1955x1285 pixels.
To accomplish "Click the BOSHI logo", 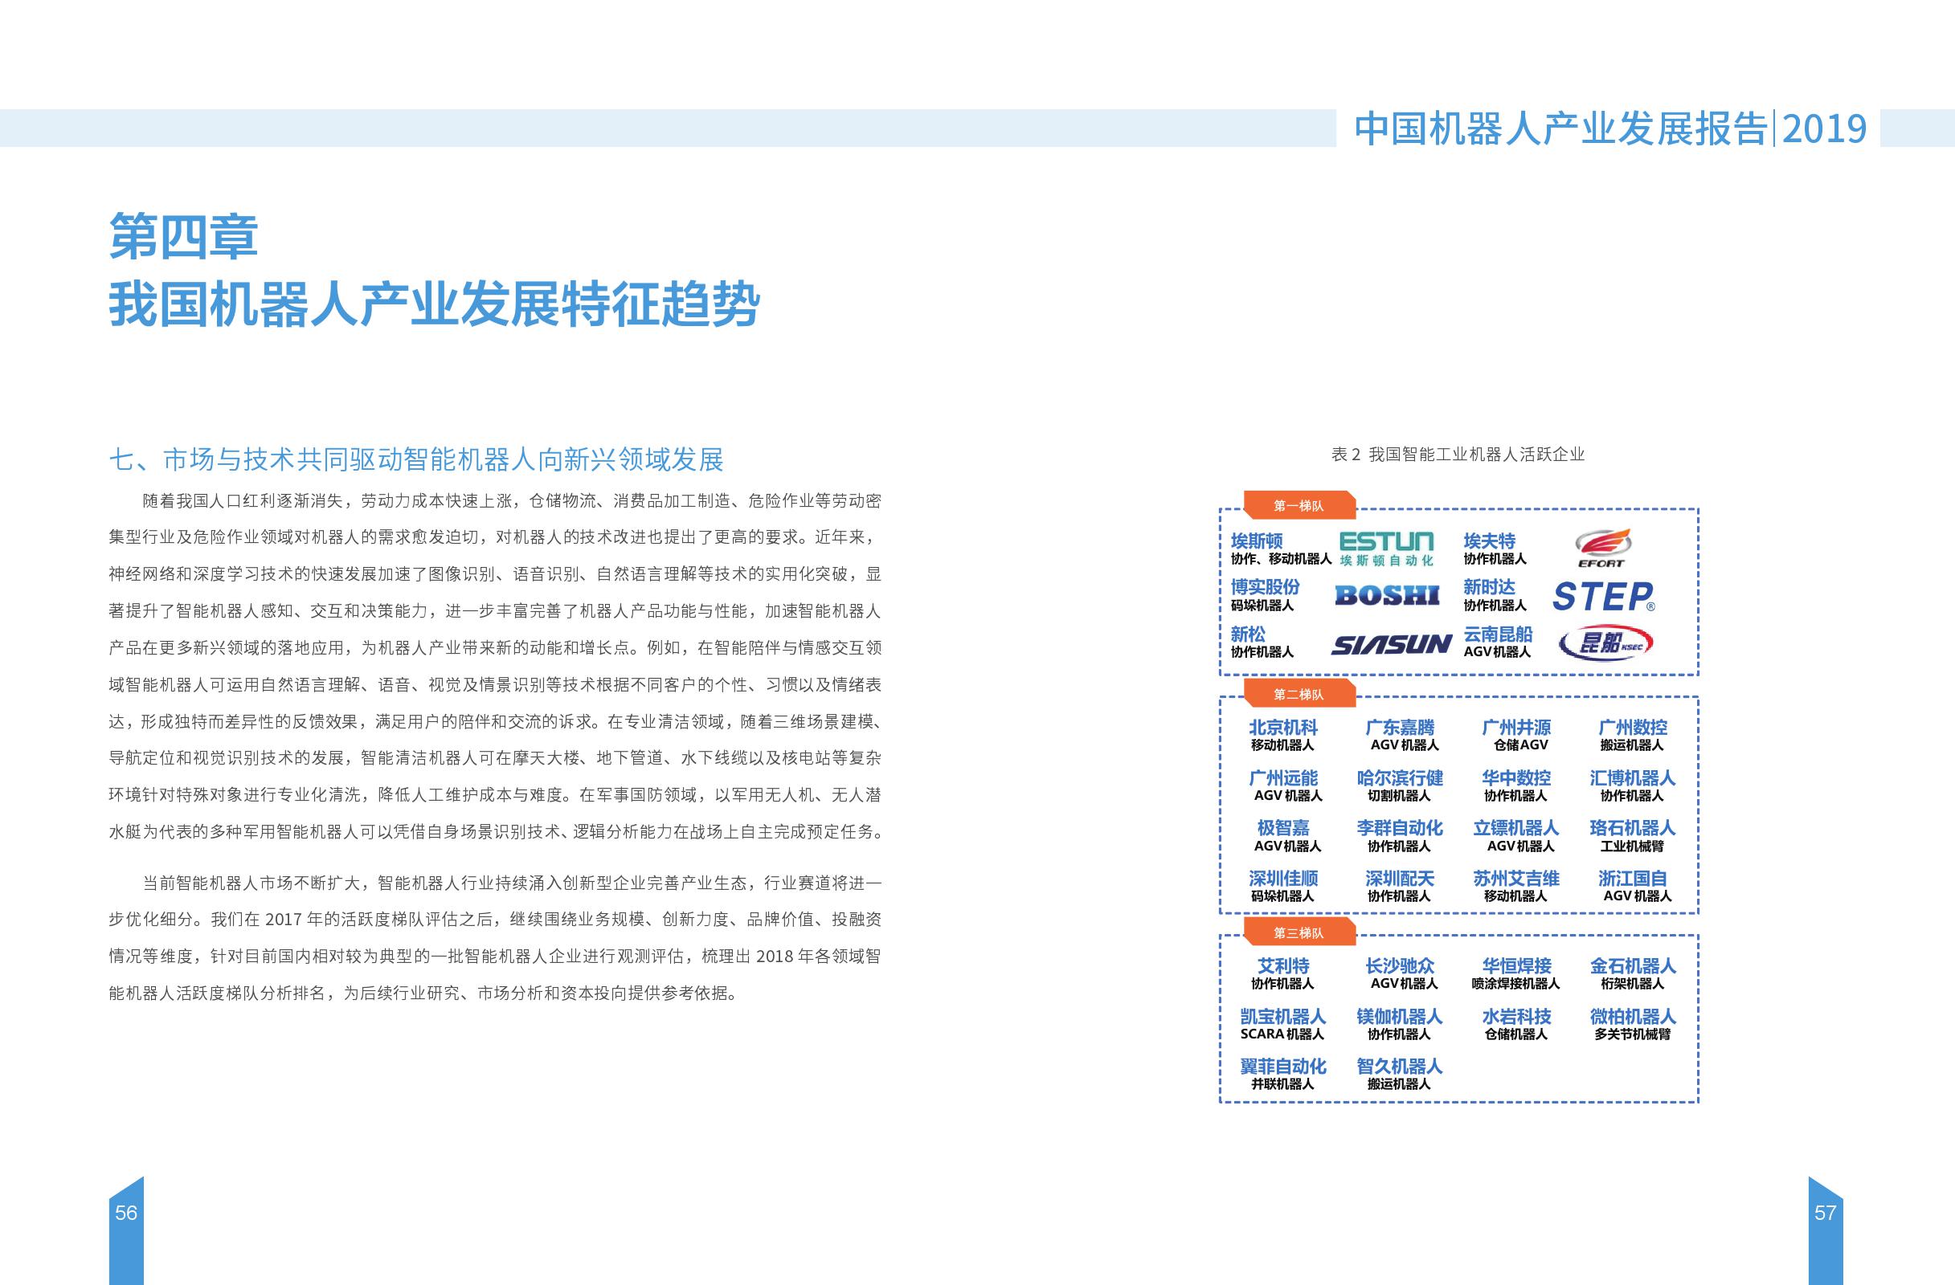I will coord(1387,595).
